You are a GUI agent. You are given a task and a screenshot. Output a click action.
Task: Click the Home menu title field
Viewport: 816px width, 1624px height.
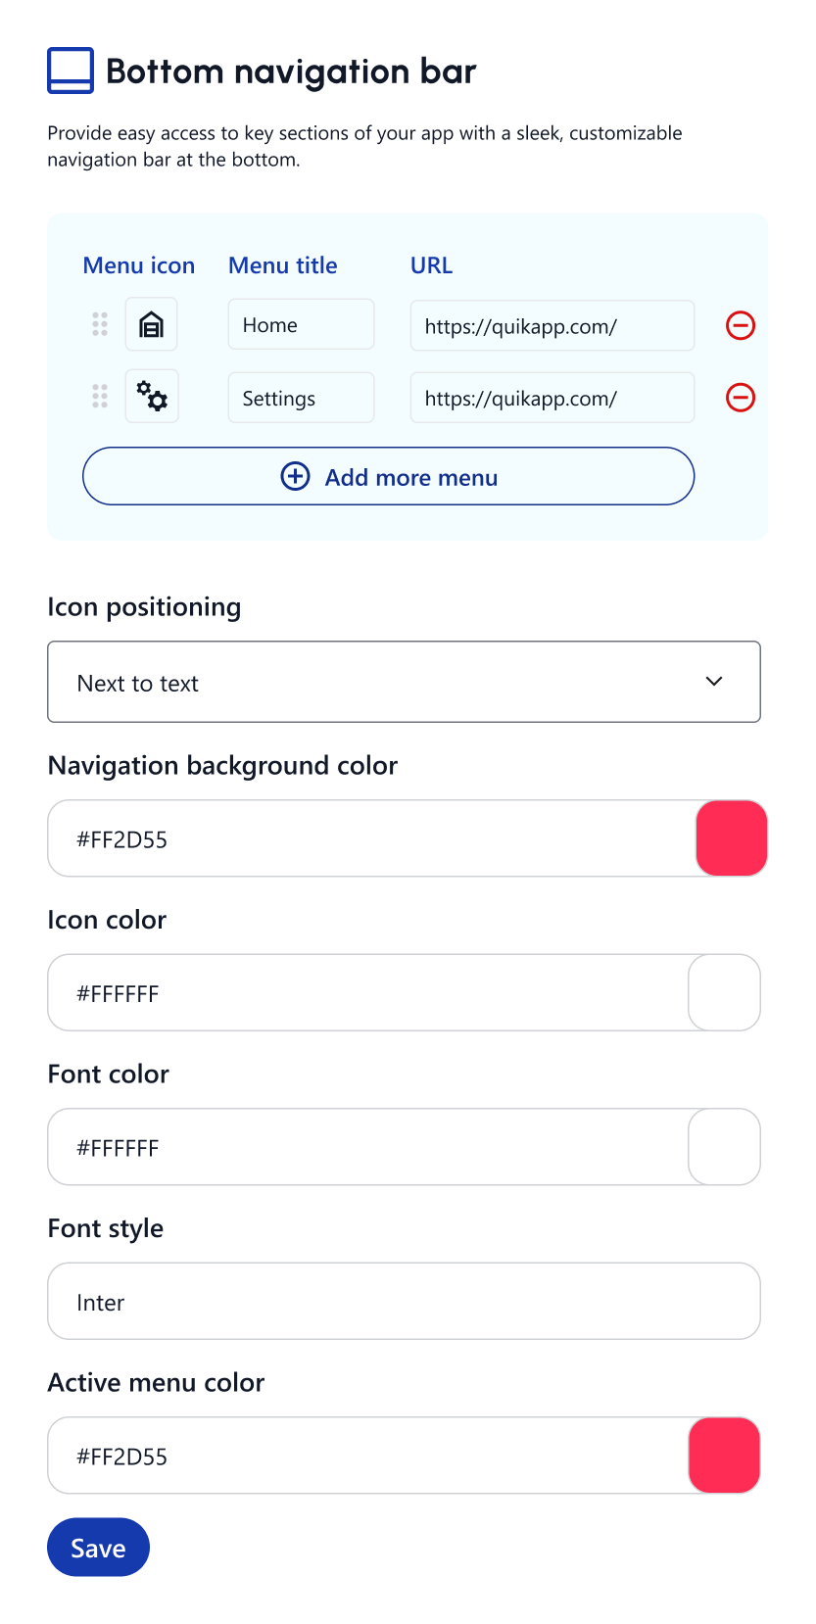click(301, 325)
